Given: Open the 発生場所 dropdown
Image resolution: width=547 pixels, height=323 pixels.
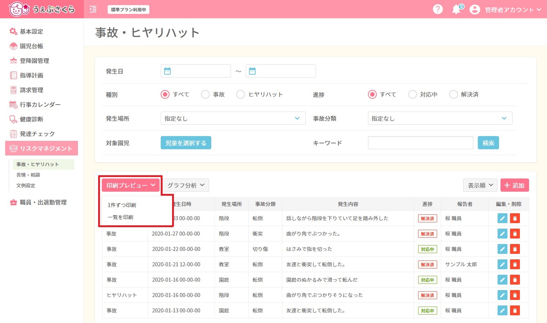Looking at the screenshot, I should pyautogui.click(x=233, y=118).
